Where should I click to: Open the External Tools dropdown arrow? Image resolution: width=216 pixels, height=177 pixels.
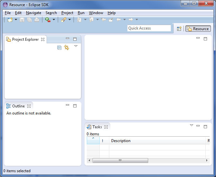coord(54,20)
